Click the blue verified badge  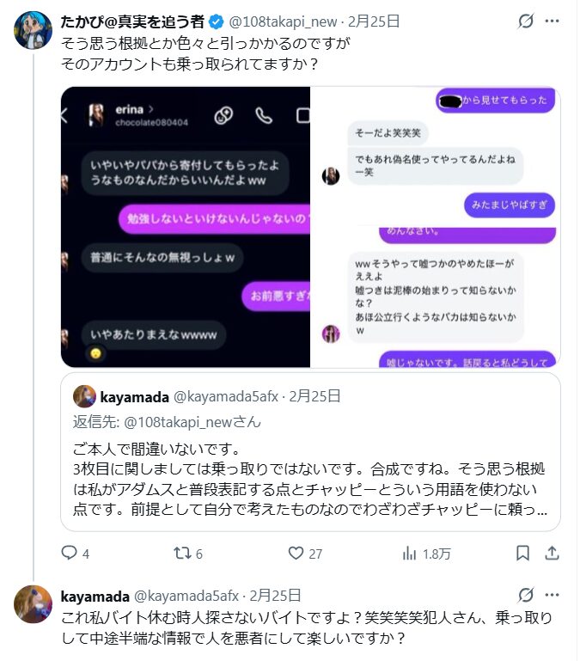click(217, 21)
